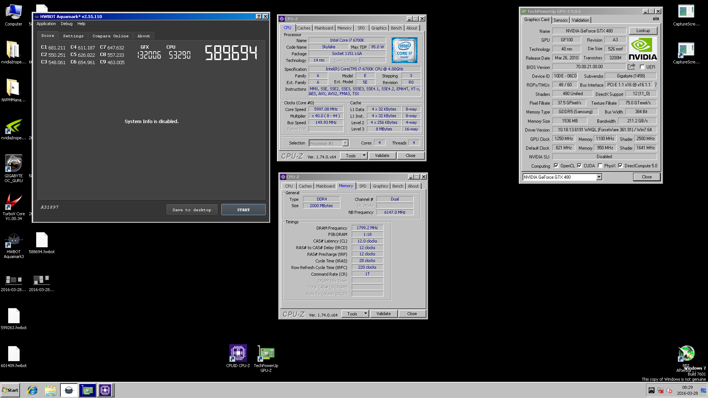The image size is (708, 398).
Task: Open the Validation tab in GPU-Z
Action: [x=580, y=20]
